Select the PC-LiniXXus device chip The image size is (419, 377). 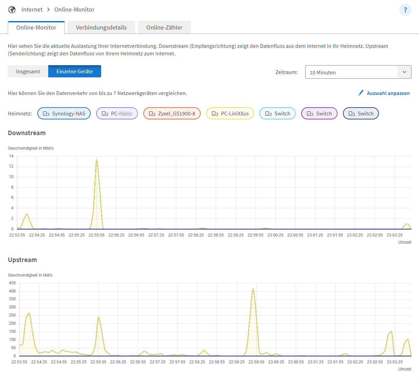click(x=230, y=113)
